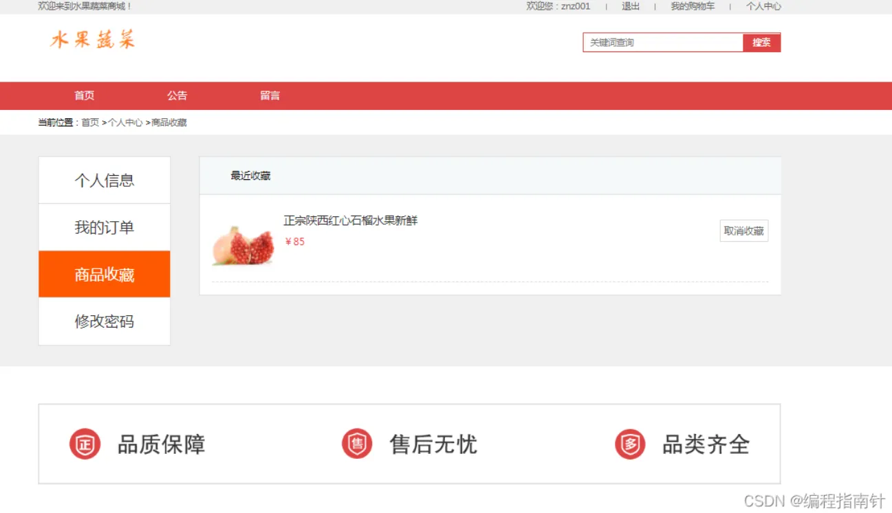Click the 欢迎来到水果蔬菜商城 welcome text

click(85, 6)
